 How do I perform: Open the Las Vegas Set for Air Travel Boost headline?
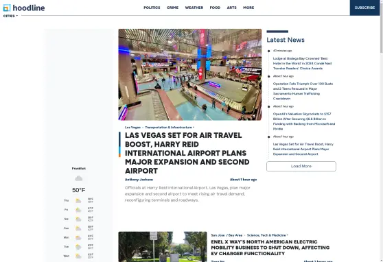(187, 153)
